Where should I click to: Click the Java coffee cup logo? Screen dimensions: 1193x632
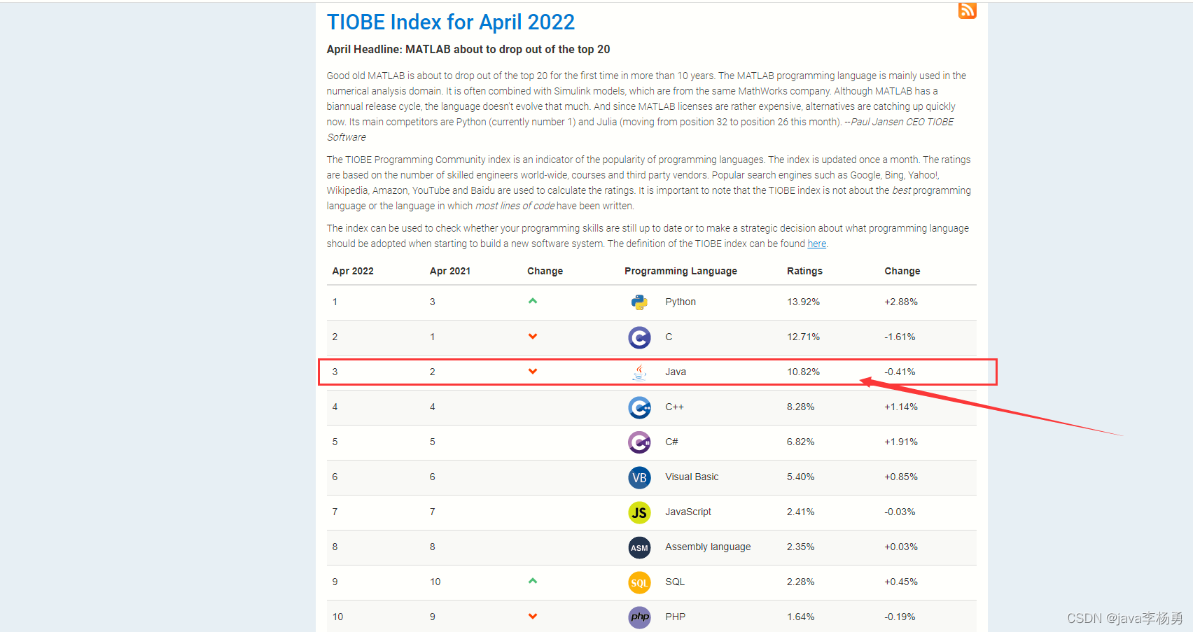(x=639, y=372)
